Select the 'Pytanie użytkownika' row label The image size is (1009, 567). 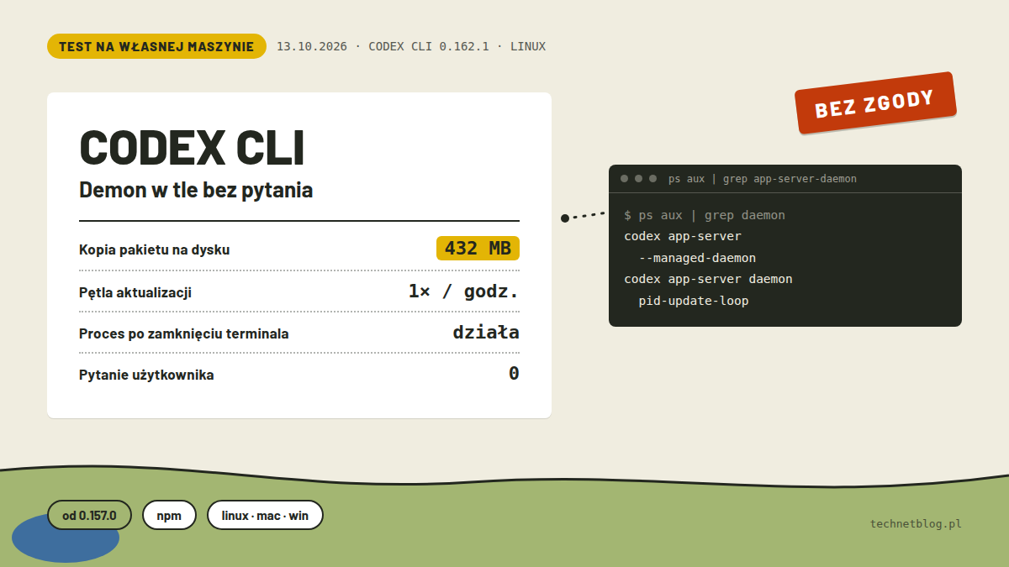click(146, 375)
